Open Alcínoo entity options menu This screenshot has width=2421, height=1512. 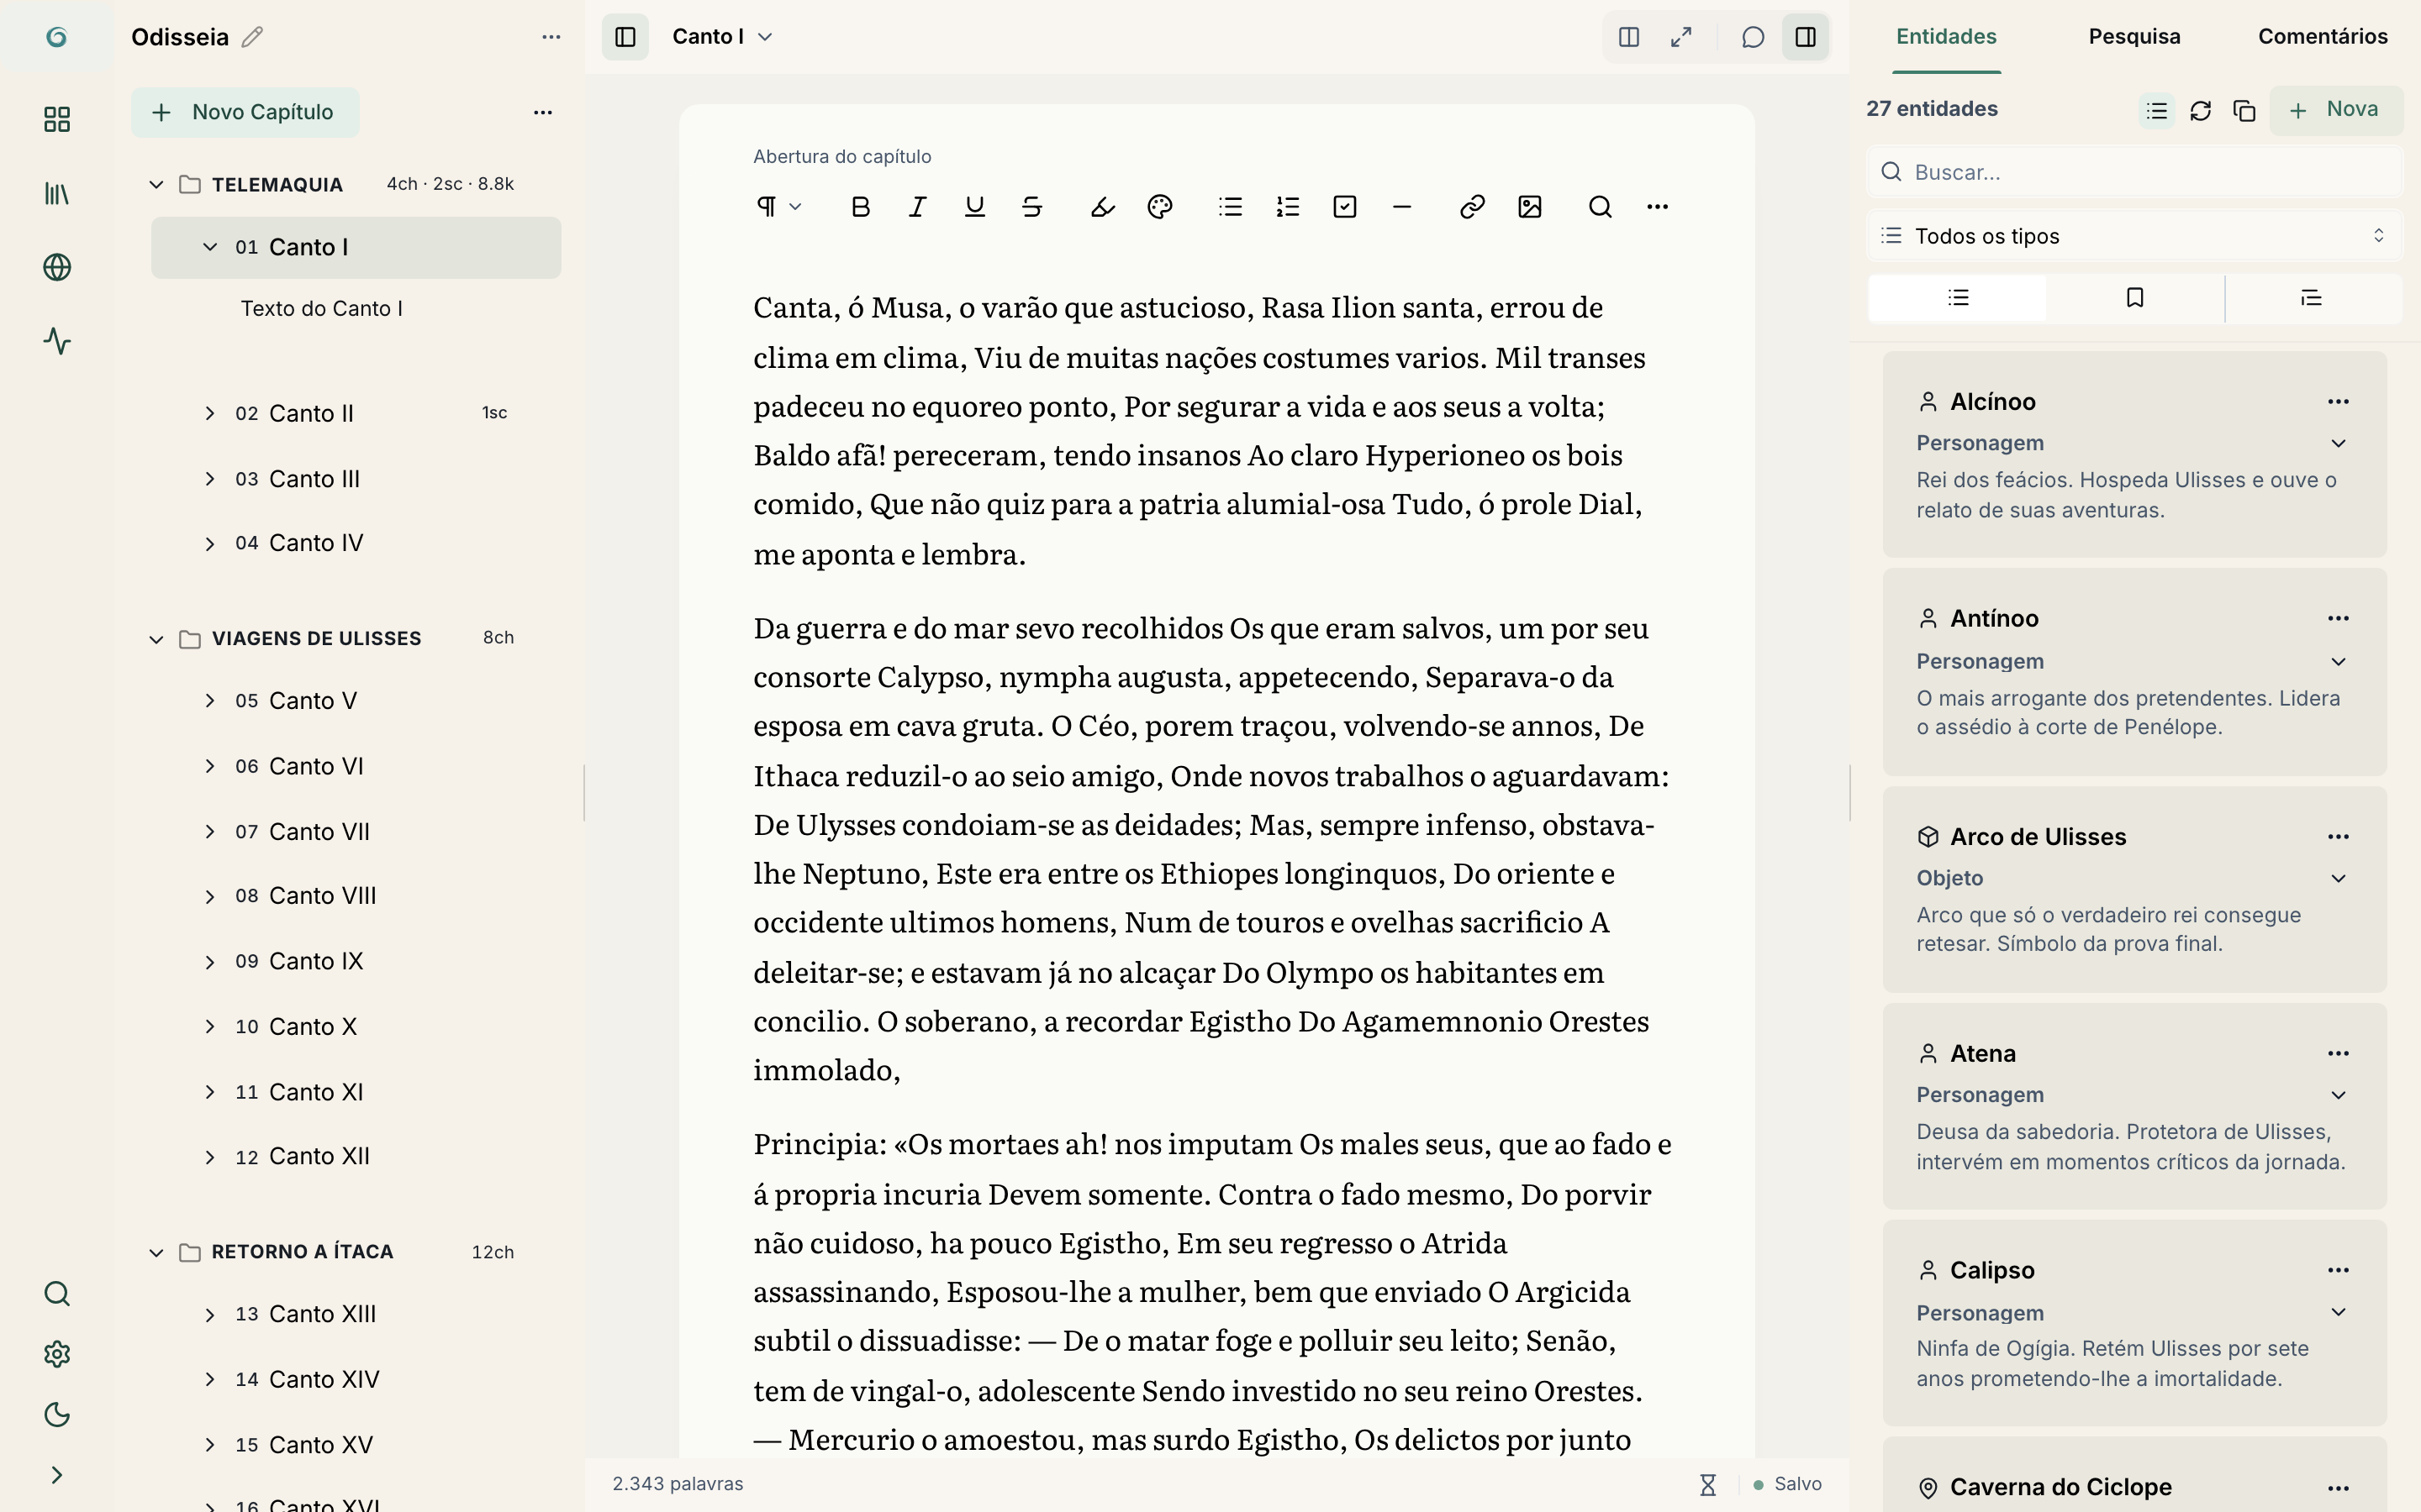coord(2338,402)
